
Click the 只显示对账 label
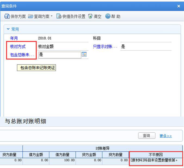[x=105, y=47]
